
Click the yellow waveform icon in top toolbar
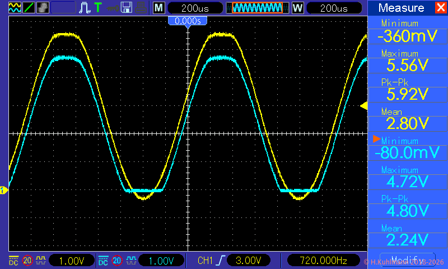coord(15,8)
